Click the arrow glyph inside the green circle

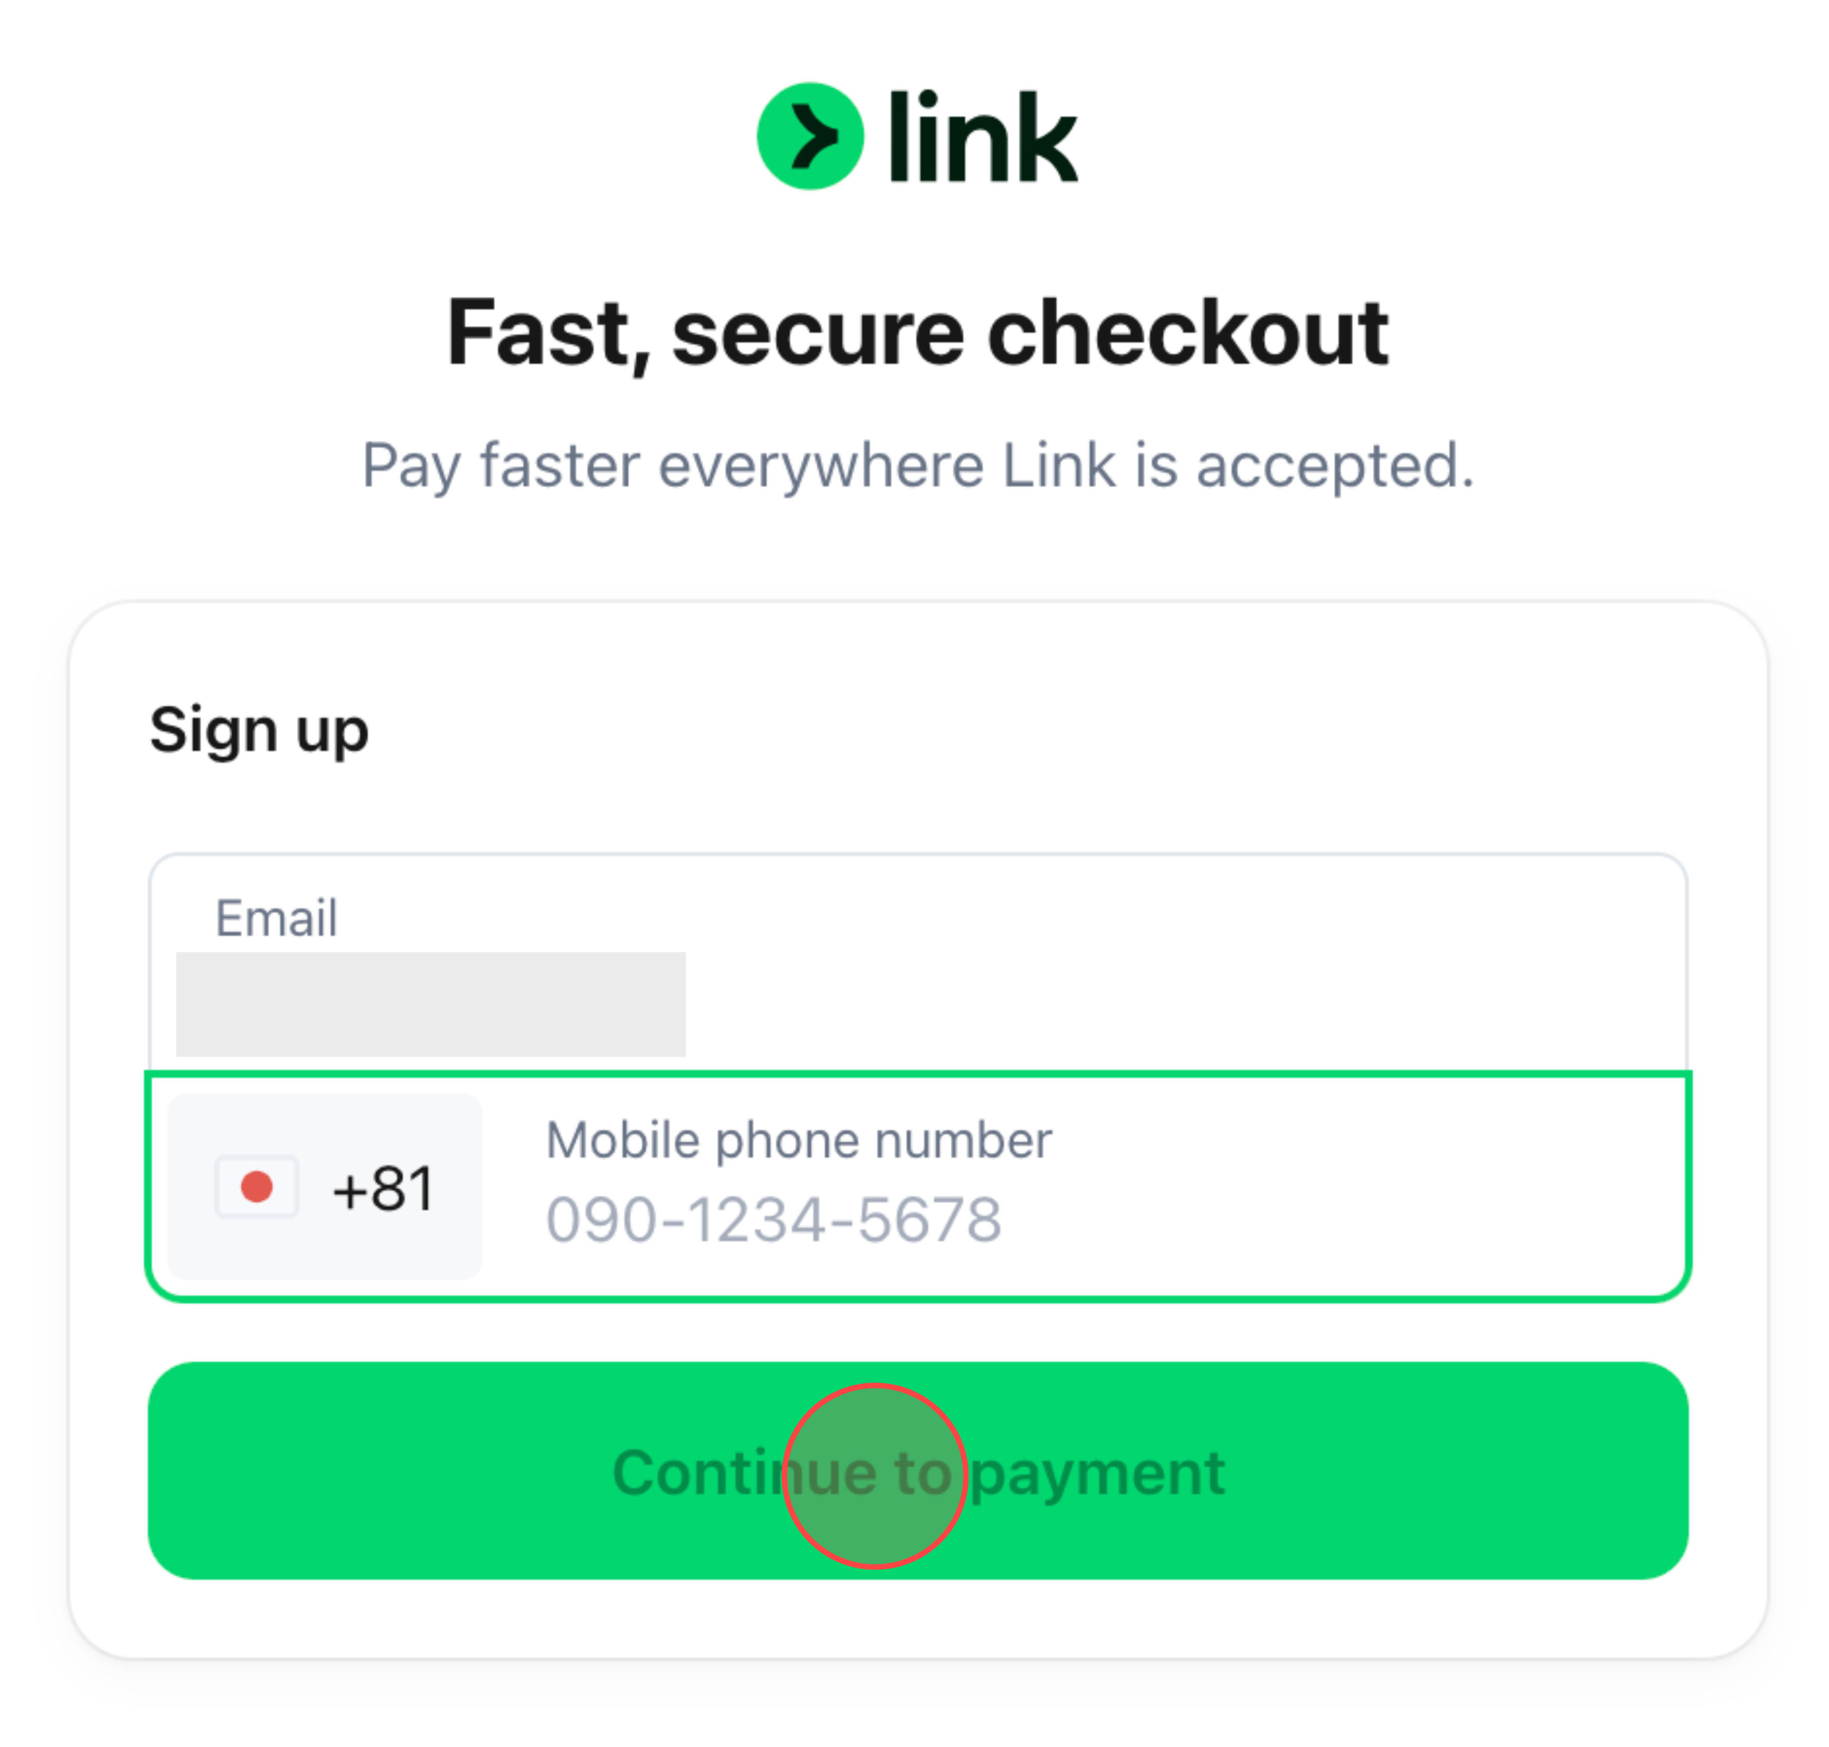coord(812,136)
